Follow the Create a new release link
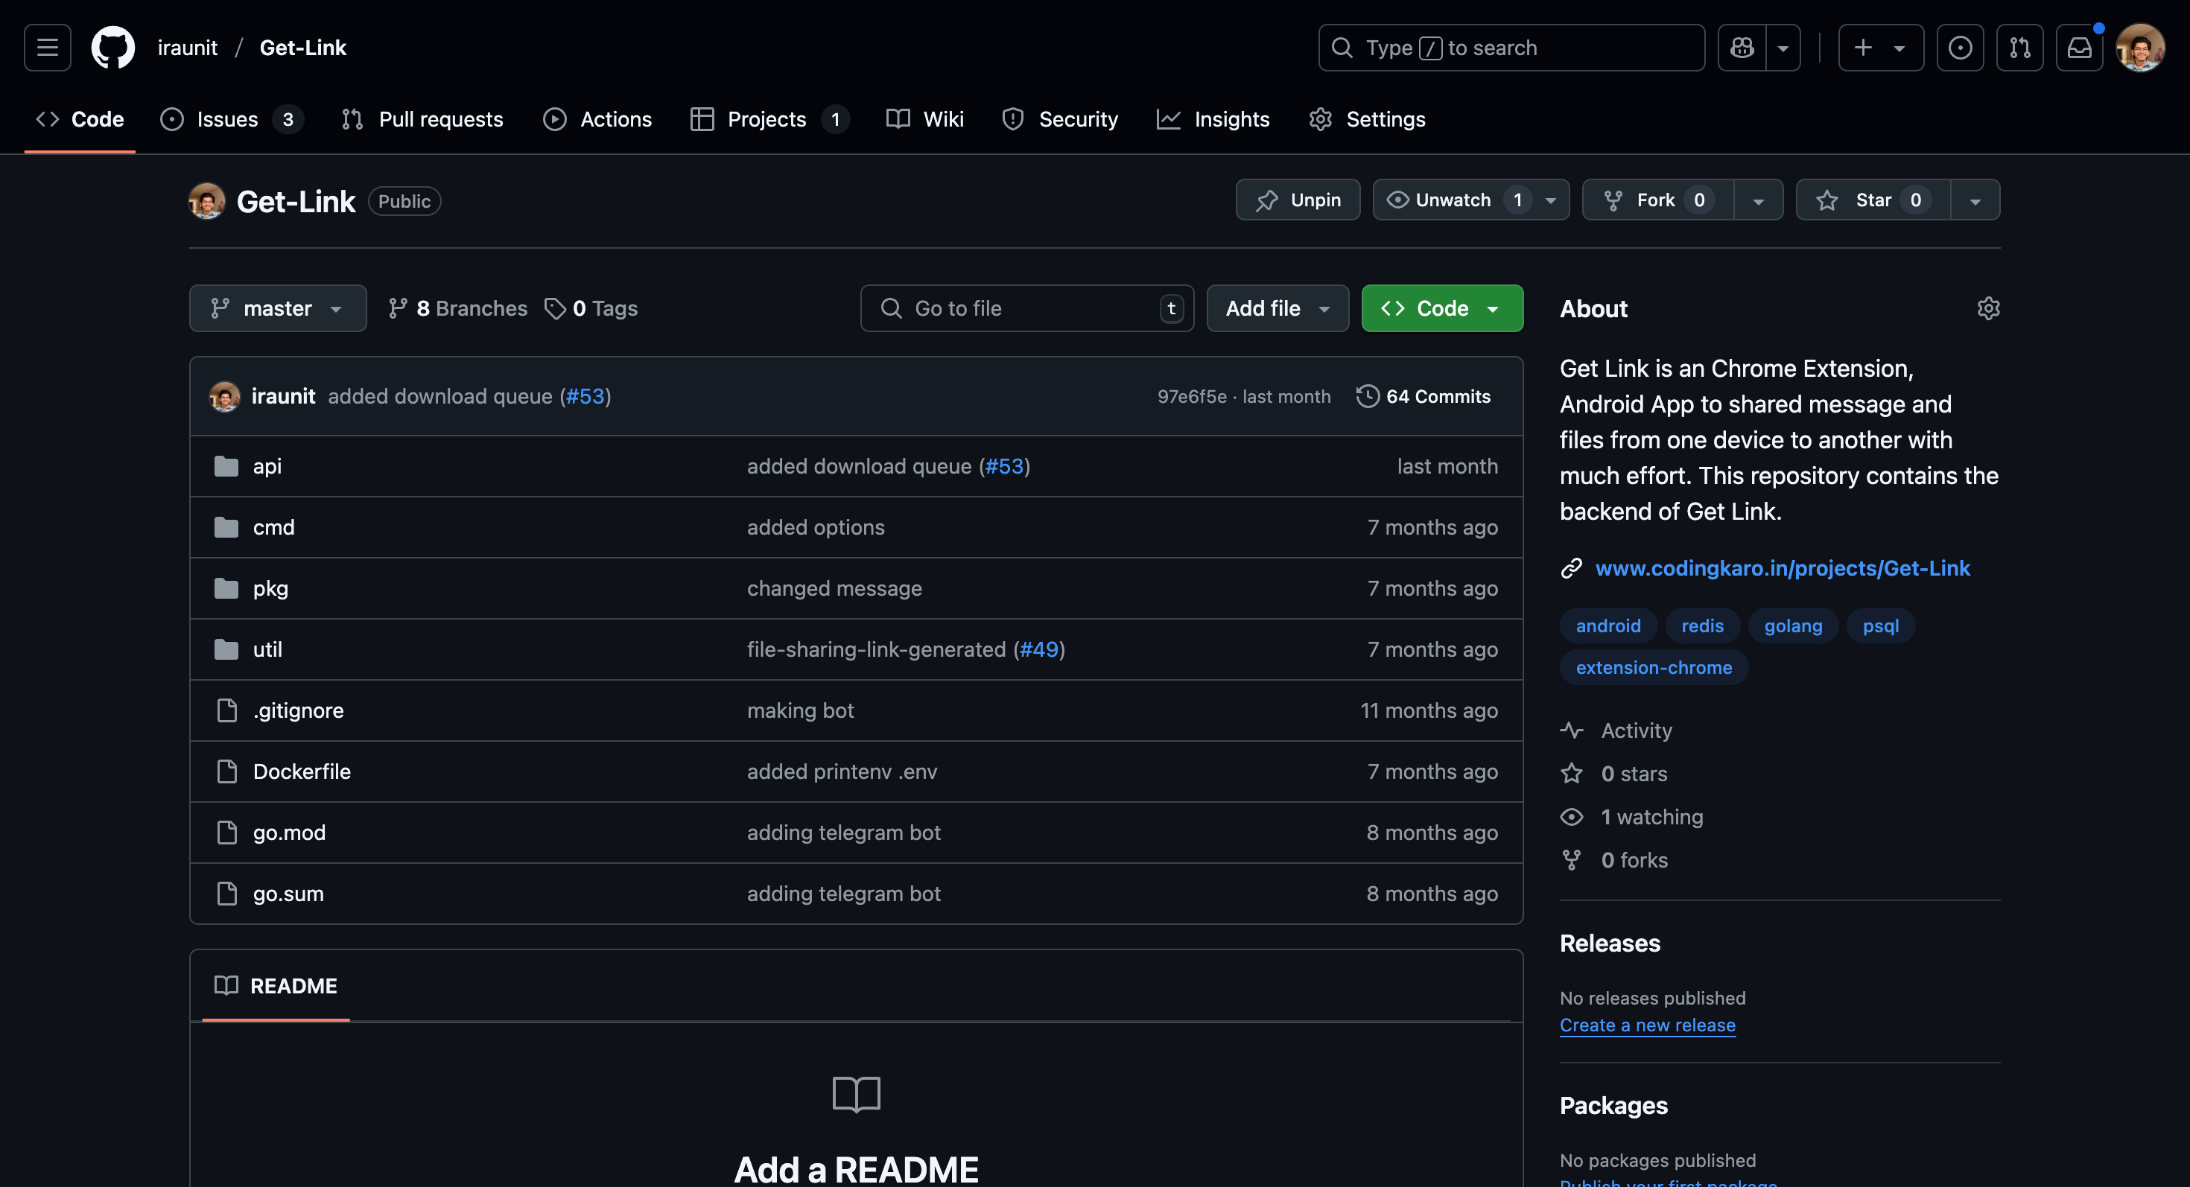Screen dimensions: 2190x1187 (x=1647, y=1025)
